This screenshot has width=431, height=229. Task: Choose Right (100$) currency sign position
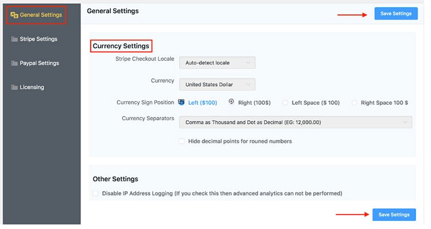pyautogui.click(x=232, y=102)
